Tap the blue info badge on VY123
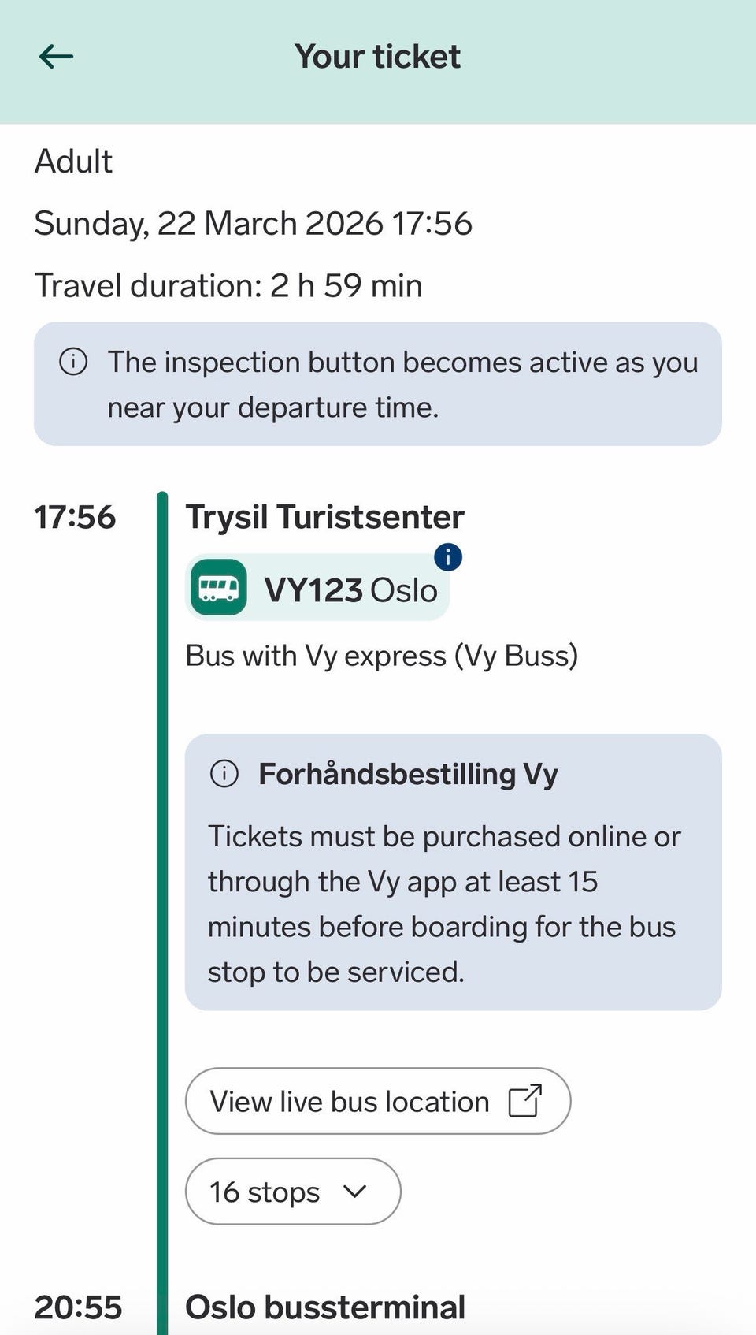Viewport: 756px width, 1335px height. (448, 557)
